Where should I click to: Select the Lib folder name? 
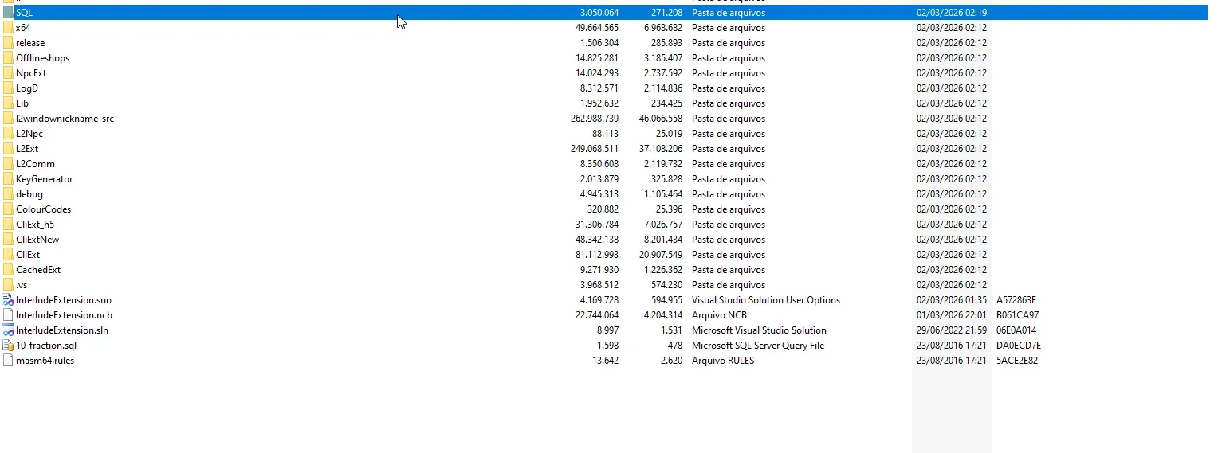pos(22,103)
